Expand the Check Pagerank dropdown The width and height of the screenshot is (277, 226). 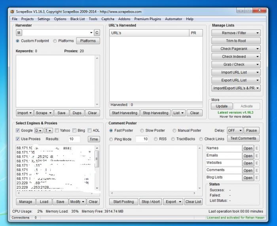pyautogui.click(x=258, y=49)
